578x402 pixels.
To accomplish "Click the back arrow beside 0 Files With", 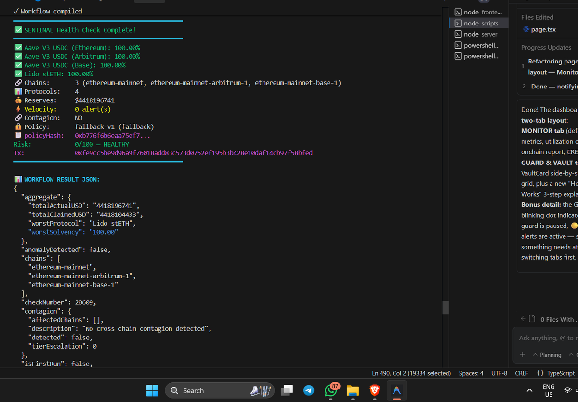I will click(x=523, y=319).
